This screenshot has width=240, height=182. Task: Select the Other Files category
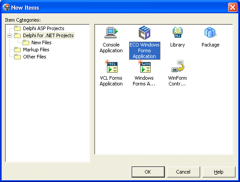[x=34, y=57]
